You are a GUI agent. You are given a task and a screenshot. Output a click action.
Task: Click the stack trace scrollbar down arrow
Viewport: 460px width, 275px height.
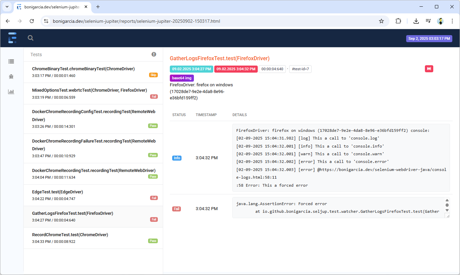(447, 210)
